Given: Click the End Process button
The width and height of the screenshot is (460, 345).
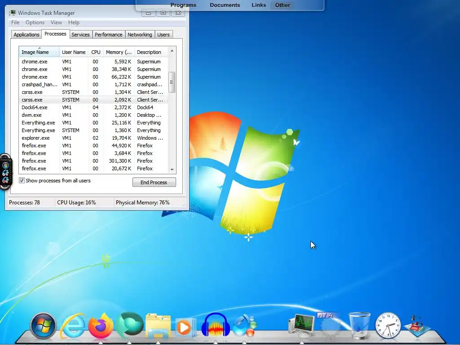Looking at the screenshot, I should 154,182.
